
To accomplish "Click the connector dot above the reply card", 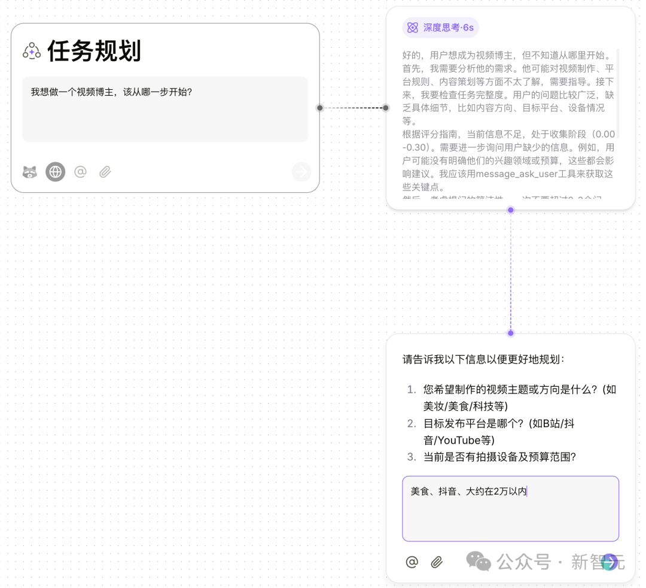I will pos(510,333).
